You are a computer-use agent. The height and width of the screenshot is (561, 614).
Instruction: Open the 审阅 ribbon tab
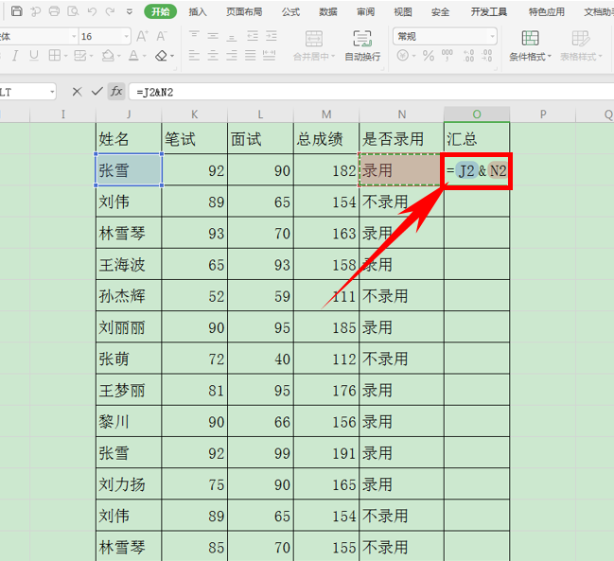coord(365,11)
